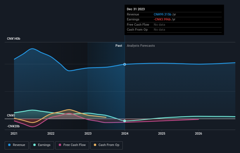Click the Cash From Op tooltip row label
Screen dimensions: 240x153
click(137, 30)
